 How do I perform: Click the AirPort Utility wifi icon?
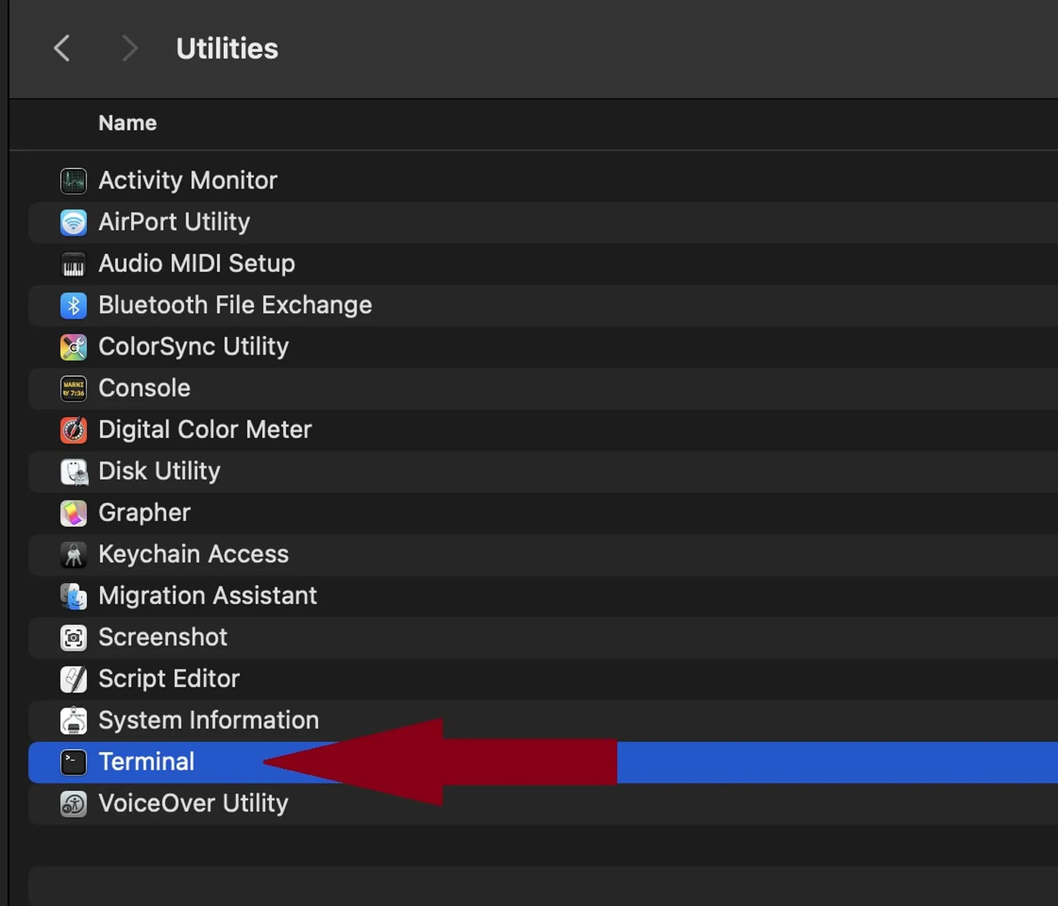tap(73, 223)
